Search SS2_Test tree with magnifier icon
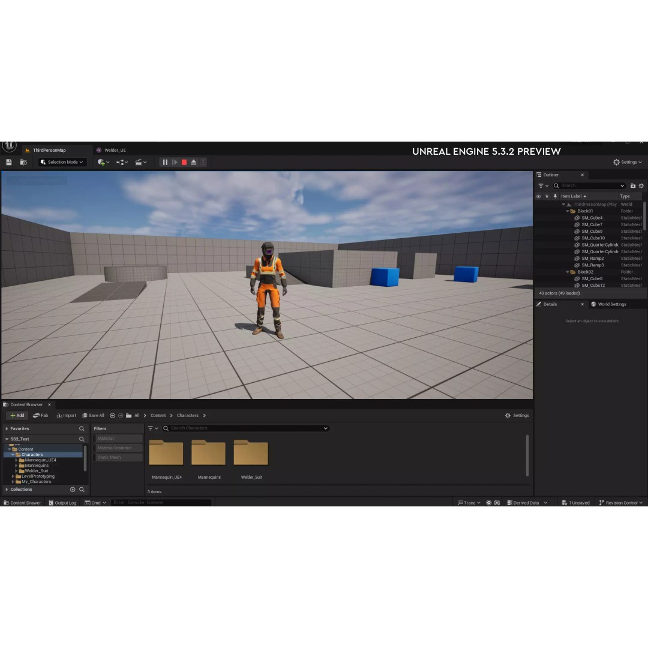This screenshot has height=648, width=648. pyautogui.click(x=82, y=439)
